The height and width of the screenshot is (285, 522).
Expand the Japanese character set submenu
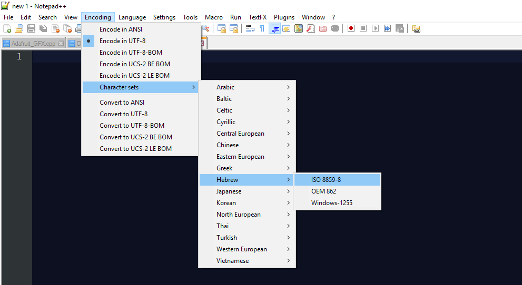(247, 191)
